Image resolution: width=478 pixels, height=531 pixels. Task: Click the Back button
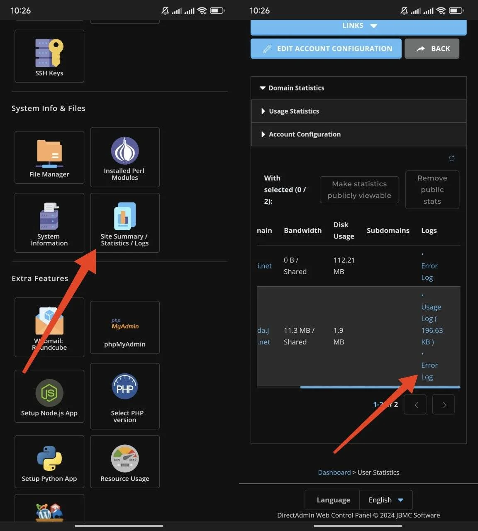[432, 49]
